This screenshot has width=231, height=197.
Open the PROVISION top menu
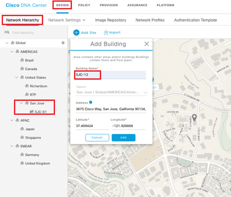tap(109, 5)
